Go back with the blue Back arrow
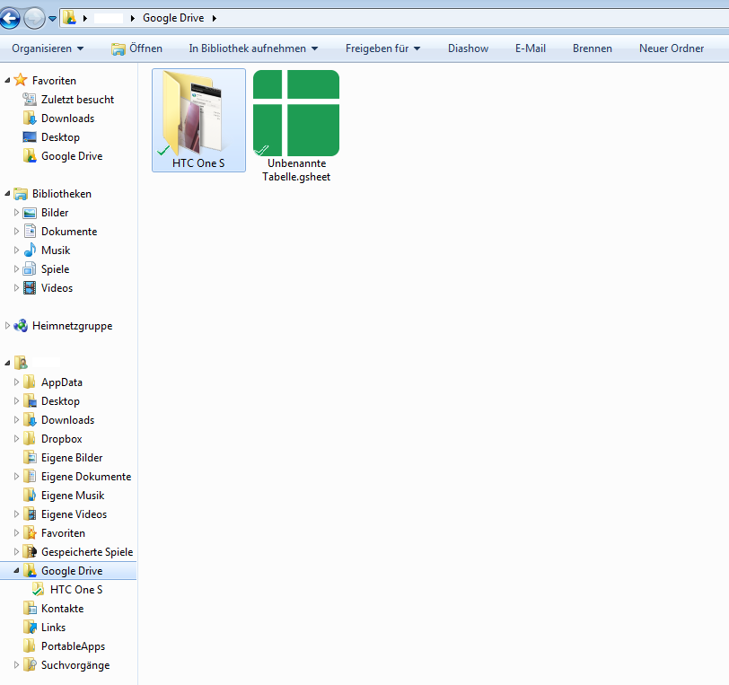Image resolution: width=729 pixels, height=685 pixels. pos(10,19)
